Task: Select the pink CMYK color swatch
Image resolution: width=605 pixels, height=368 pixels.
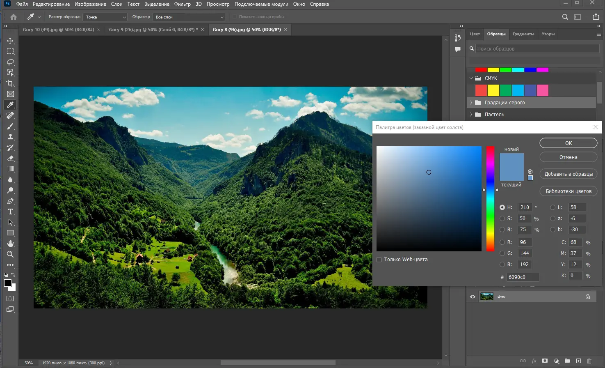Action: tap(542, 90)
